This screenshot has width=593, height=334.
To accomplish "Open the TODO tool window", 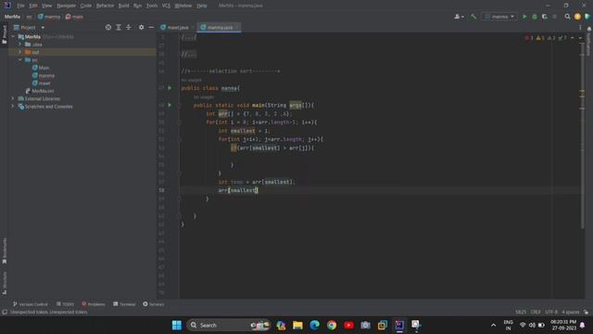I will coord(65,304).
